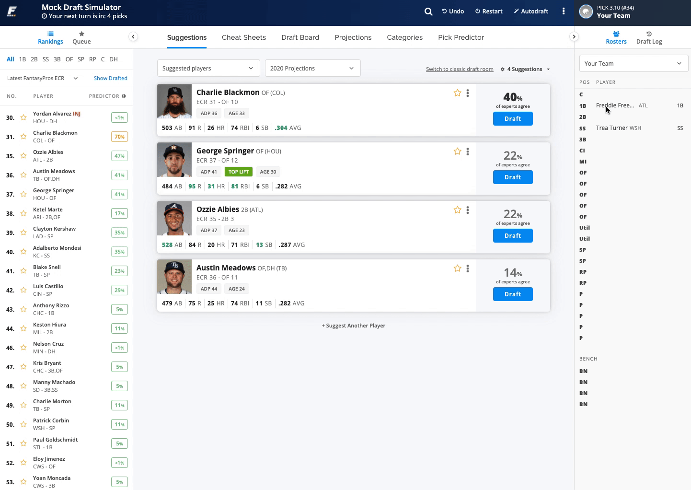Screen dimensions: 691x490
Task: Open the Suggested players dropdown
Action: pyautogui.click(x=208, y=68)
